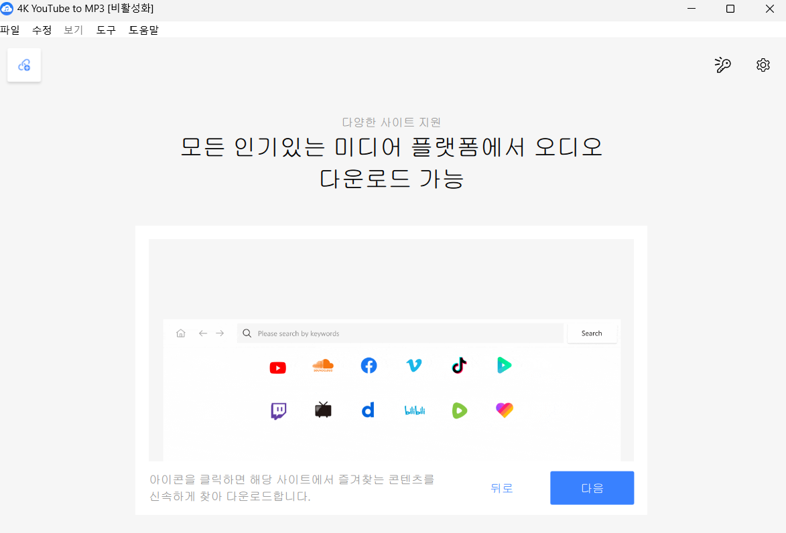The image size is (786, 533).
Task: Click the 다음 button
Action: [x=592, y=488]
